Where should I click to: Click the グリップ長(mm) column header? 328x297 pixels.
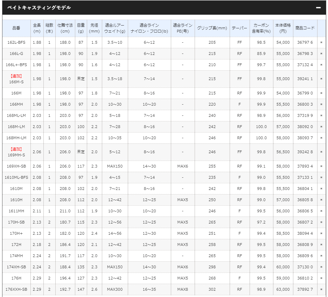[212, 28]
